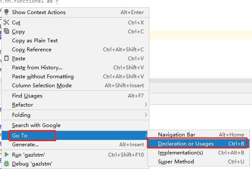Choose Implementation(s) from the submenu
The width and height of the screenshot is (252, 169).
198,153
